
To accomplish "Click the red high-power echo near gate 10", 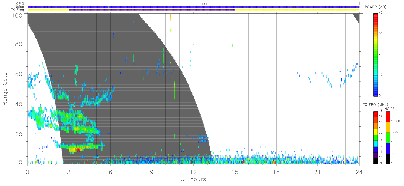I will click(x=78, y=149).
